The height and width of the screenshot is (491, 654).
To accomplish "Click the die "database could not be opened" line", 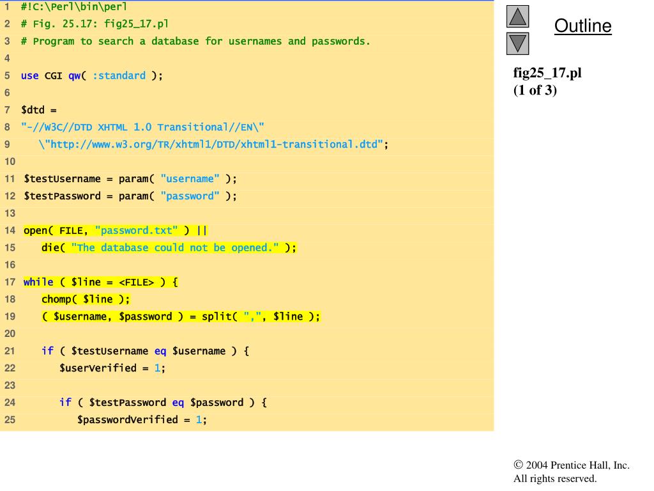I will tap(169, 247).
